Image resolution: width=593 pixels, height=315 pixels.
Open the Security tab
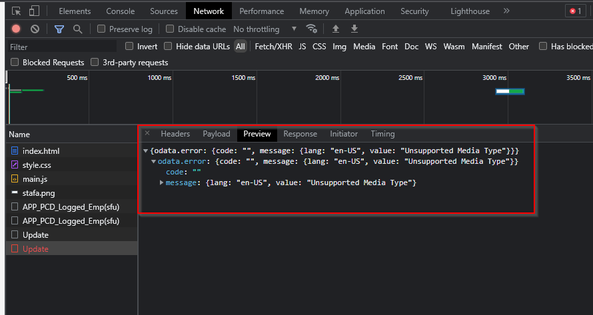pos(414,11)
